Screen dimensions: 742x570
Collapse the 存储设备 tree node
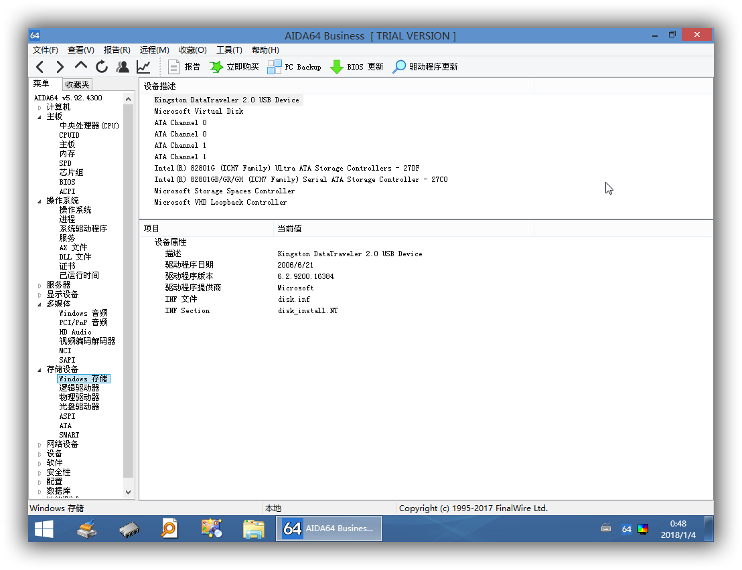click(40, 370)
